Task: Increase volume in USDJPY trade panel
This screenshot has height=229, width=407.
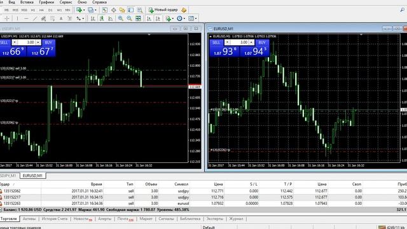Action: [x=38, y=43]
